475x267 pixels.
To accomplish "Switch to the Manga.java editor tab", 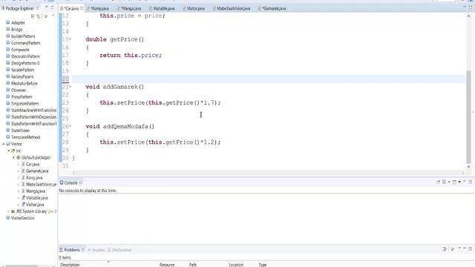I will click(x=131, y=8).
